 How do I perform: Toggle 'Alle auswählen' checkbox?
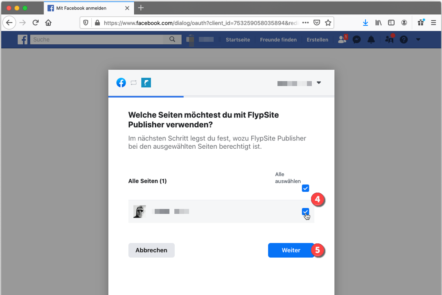[x=305, y=188]
